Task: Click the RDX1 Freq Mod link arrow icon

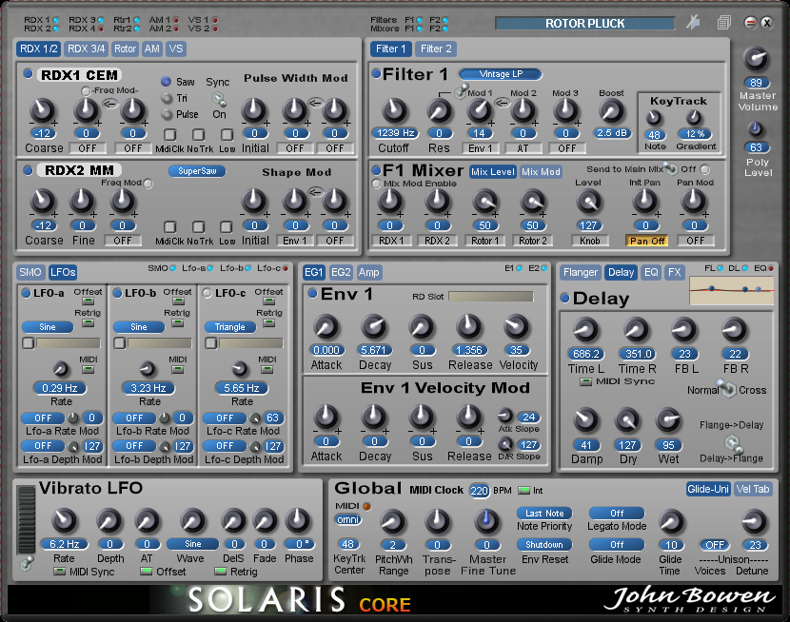Action: coord(109,104)
